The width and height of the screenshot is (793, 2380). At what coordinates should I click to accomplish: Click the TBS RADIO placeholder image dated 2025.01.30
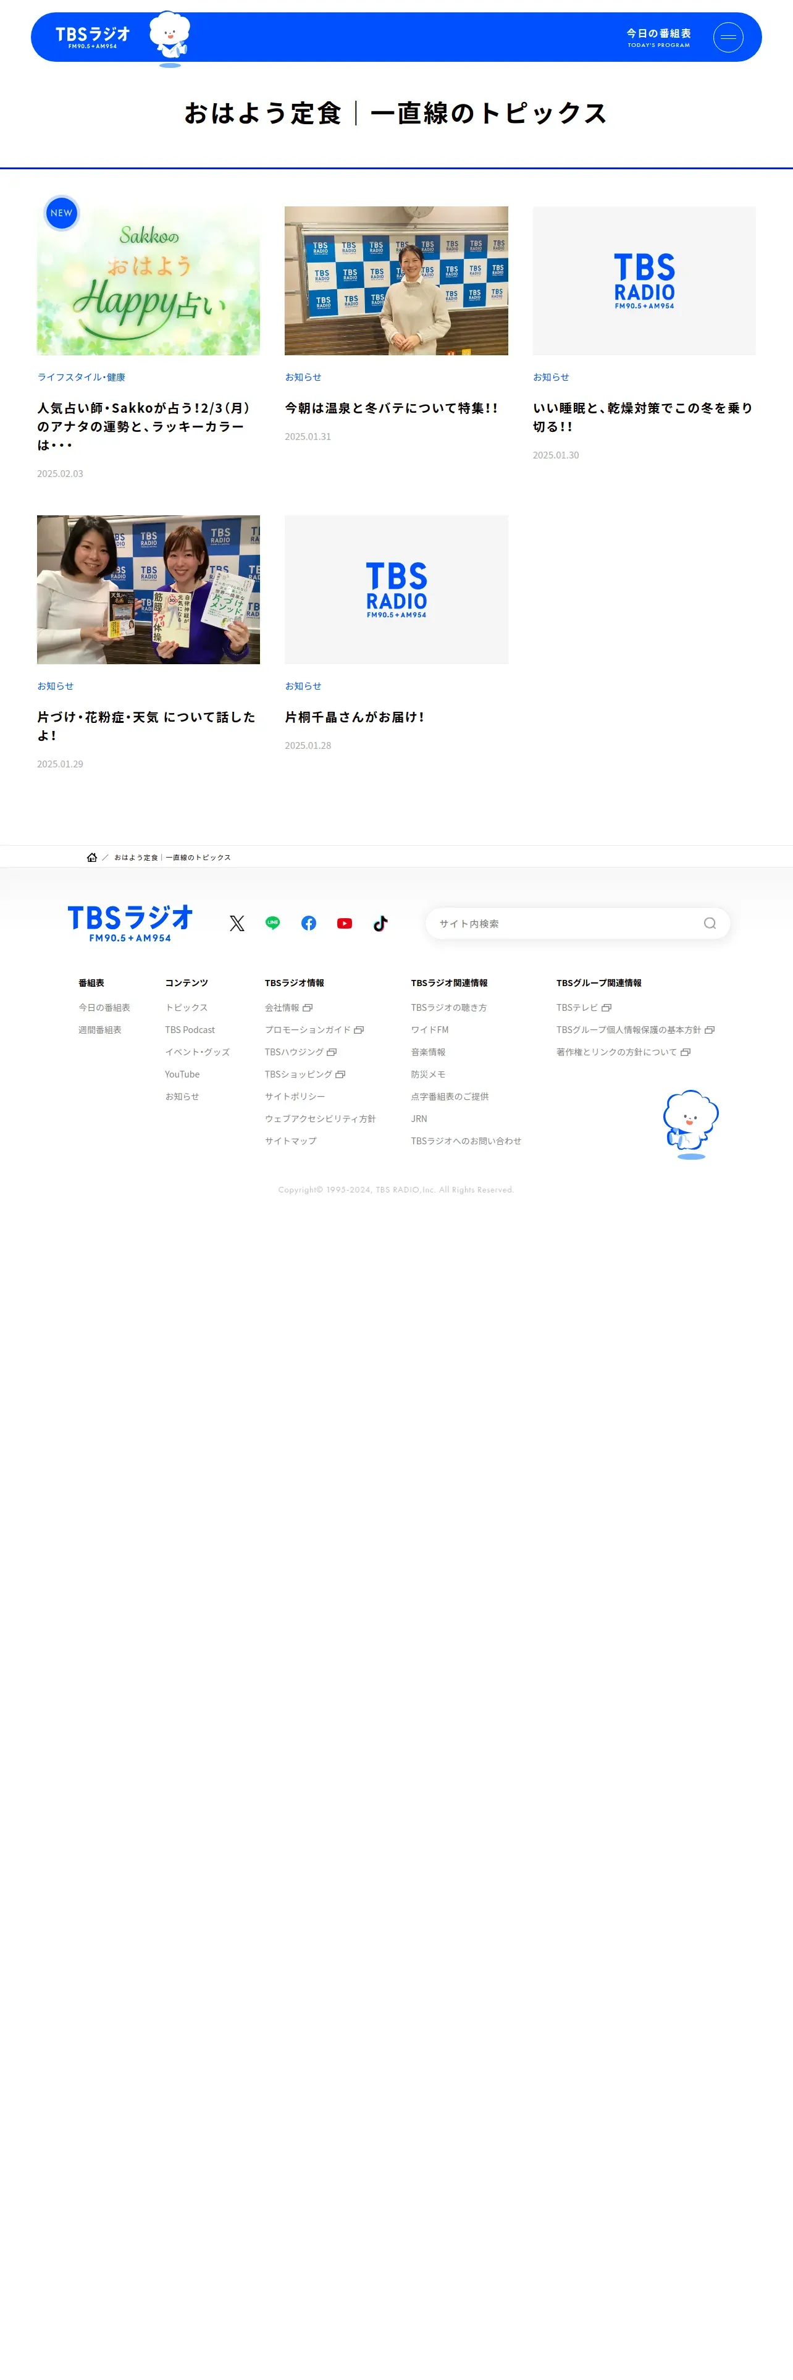644,281
